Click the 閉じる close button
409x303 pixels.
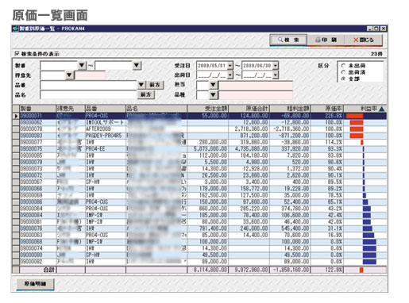tap(364, 40)
